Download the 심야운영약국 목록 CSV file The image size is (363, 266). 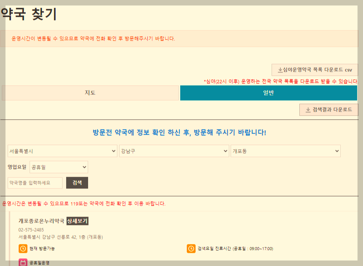[x=315, y=70]
